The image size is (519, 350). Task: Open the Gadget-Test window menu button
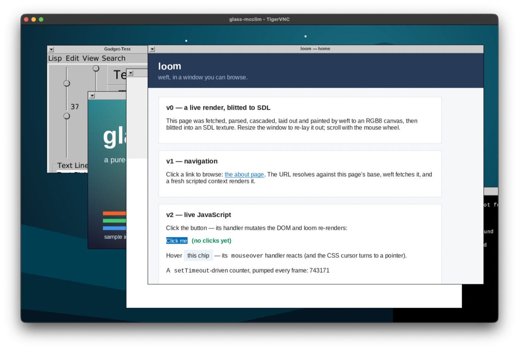(51, 49)
